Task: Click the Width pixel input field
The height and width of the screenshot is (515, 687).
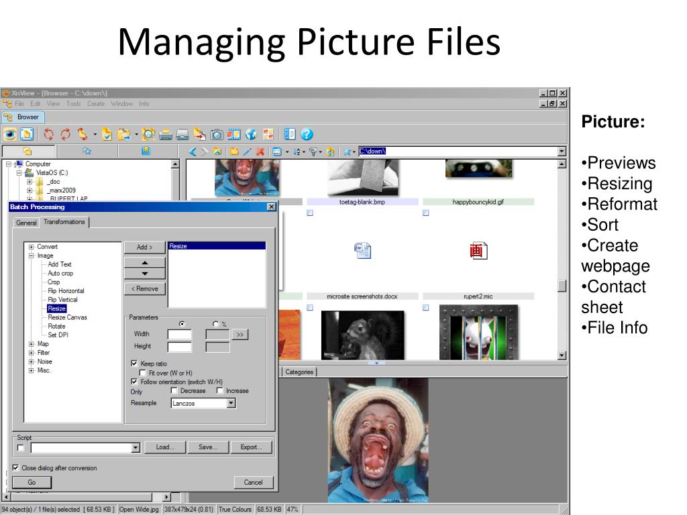Action: coord(180,335)
